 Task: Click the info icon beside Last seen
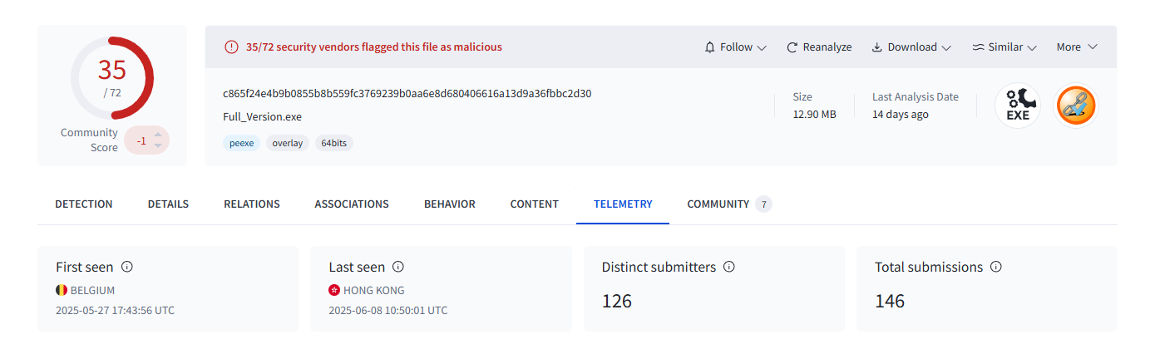click(398, 267)
